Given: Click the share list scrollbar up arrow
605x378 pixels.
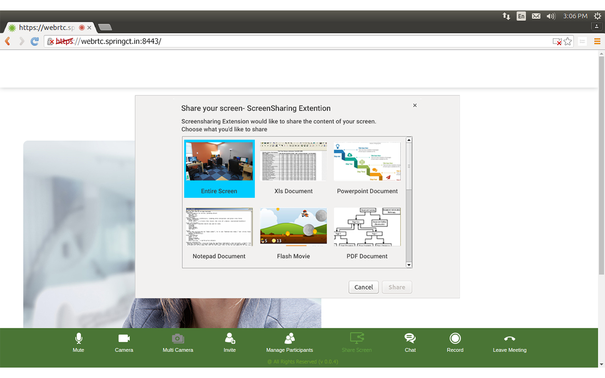Looking at the screenshot, I should [x=409, y=140].
